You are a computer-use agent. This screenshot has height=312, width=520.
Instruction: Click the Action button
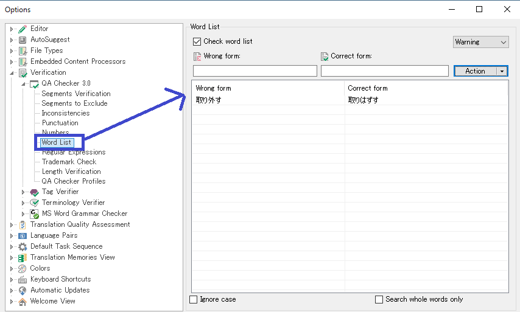pos(475,71)
